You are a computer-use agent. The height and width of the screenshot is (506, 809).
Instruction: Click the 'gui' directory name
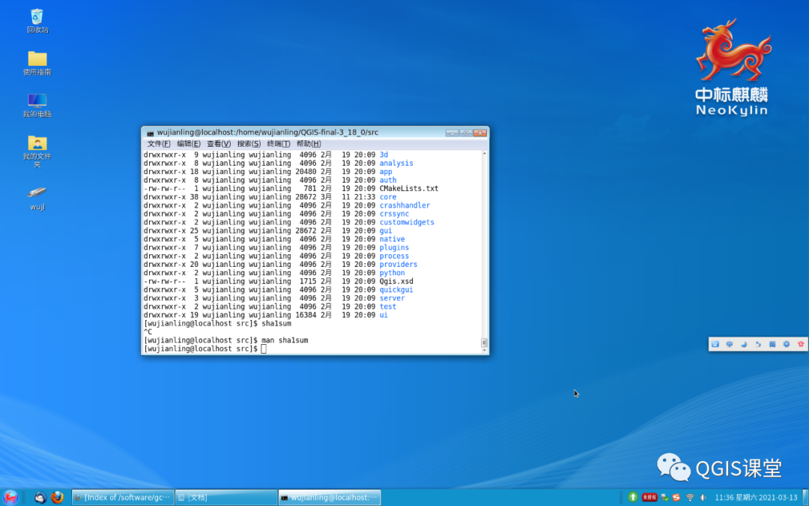click(386, 231)
